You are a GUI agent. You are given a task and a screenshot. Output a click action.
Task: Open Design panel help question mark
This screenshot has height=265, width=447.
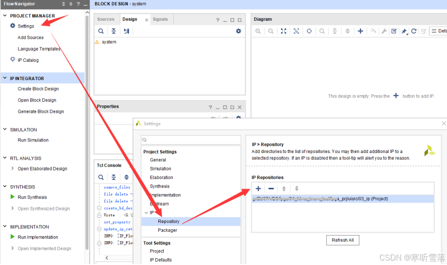pos(218,20)
